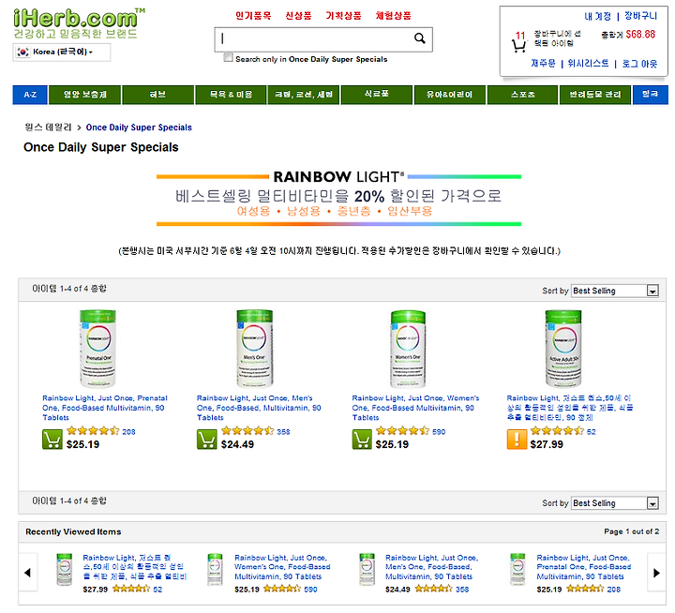The image size is (675, 613).
Task: Add Women's One $25.19 to cart
Action: (x=362, y=440)
